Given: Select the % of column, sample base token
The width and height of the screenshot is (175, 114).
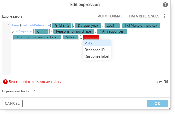Looking at the screenshot, I should [37, 37].
